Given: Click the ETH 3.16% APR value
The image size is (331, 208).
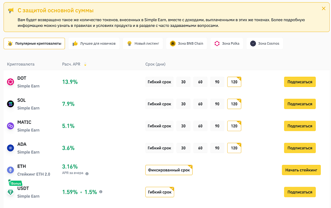Looking at the screenshot, I should [70, 167].
